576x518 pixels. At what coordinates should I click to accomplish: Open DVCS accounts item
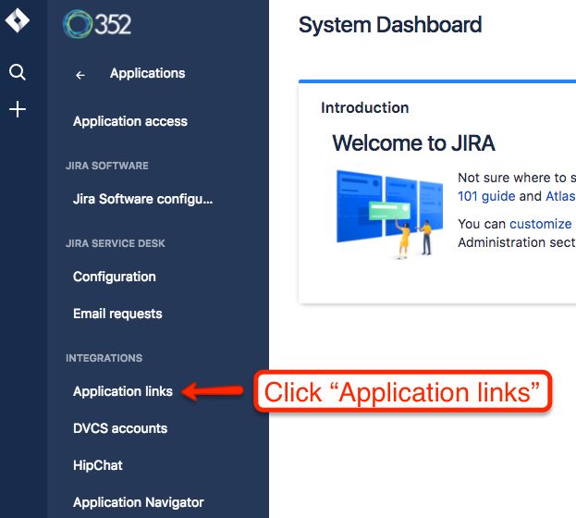tap(120, 428)
